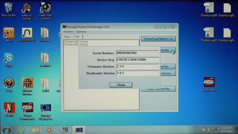Switch to the Maps tab

pyautogui.click(x=67, y=36)
